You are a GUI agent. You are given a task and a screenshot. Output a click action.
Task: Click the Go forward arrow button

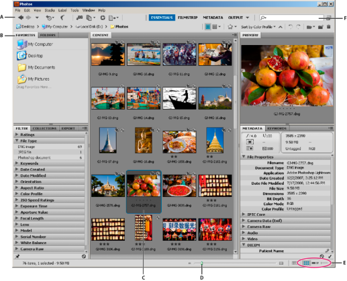click(x=28, y=17)
